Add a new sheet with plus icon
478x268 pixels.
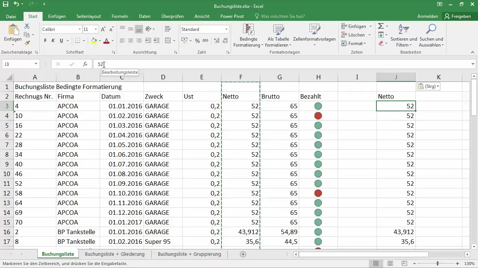pyautogui.click(x=243, y=254)
